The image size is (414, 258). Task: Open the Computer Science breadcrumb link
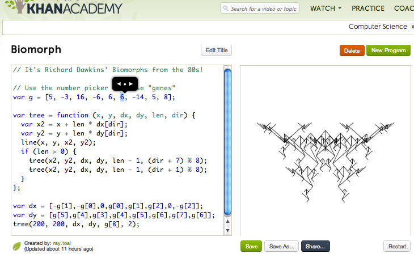click(377, 27)
